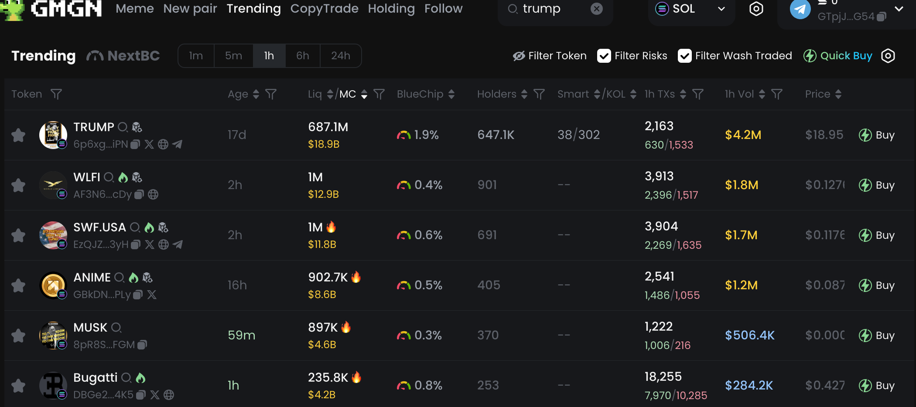Switch to the 24h timeframe tab
This screenshot has width=916, height=407.
pyautogui.click(x=340, y=56)
